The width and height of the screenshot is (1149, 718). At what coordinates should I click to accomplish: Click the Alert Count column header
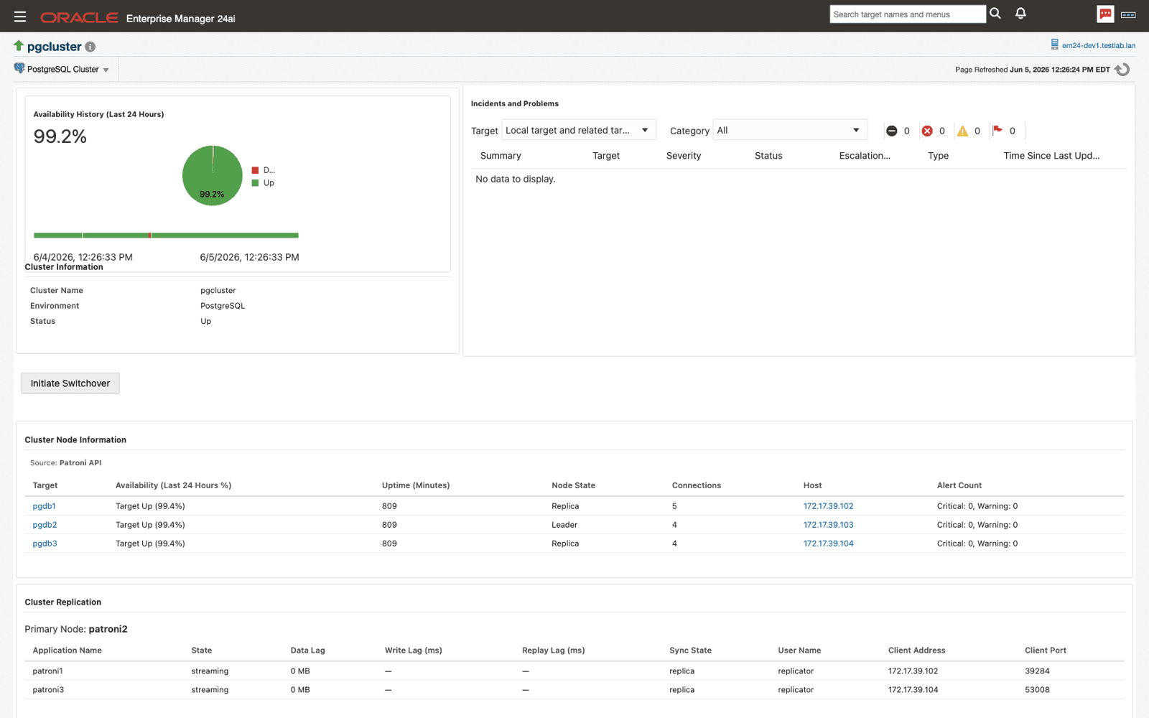pos(959,485)
